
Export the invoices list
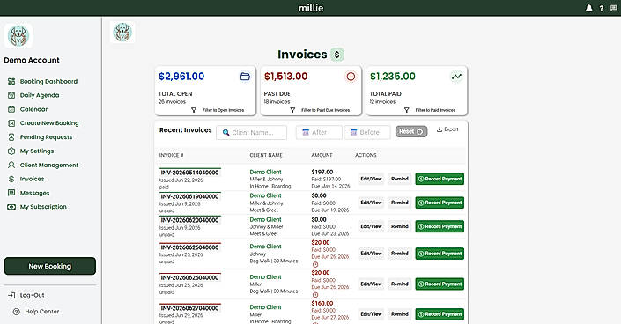coord(447,129)
